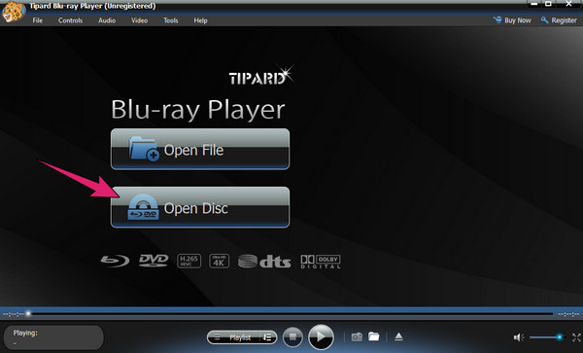Click the Play button

point(321,337)
